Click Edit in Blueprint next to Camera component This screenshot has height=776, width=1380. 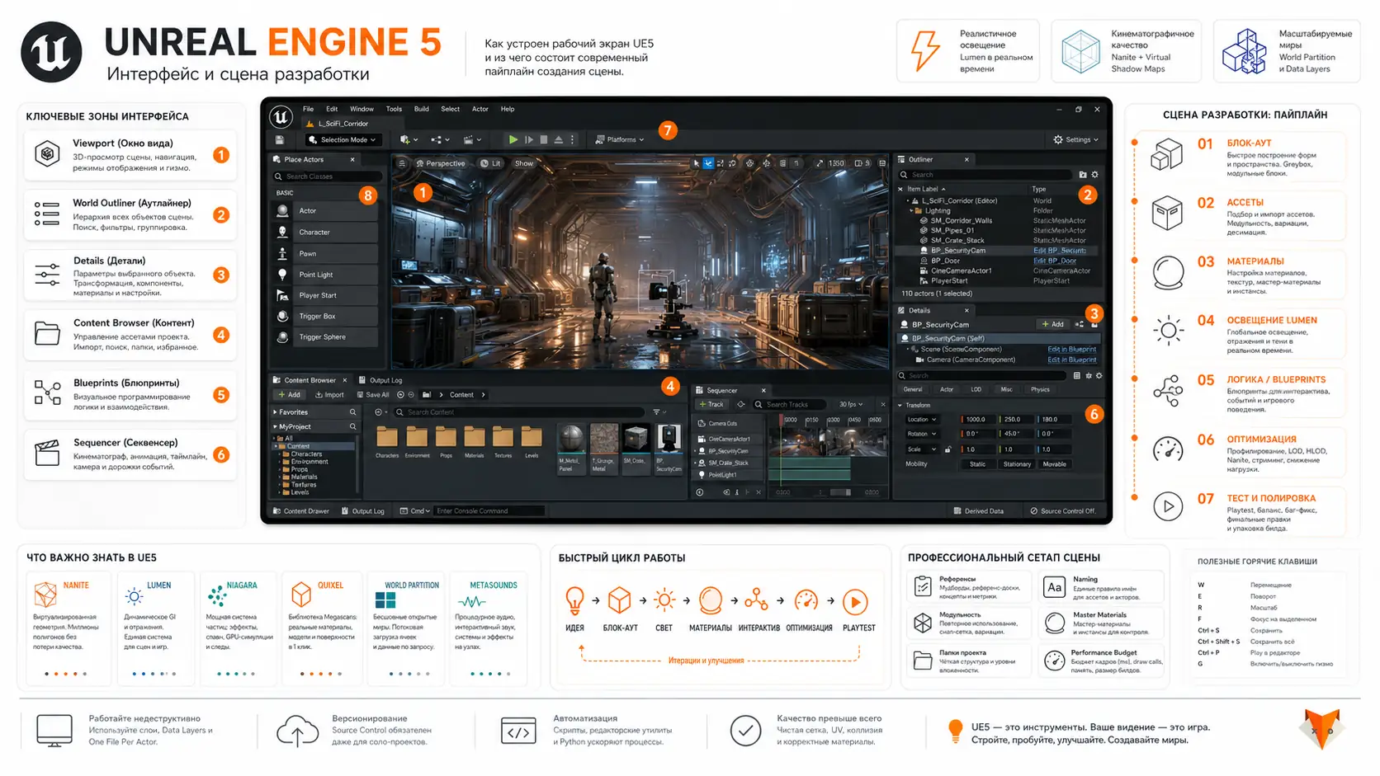click(1072, 360)
